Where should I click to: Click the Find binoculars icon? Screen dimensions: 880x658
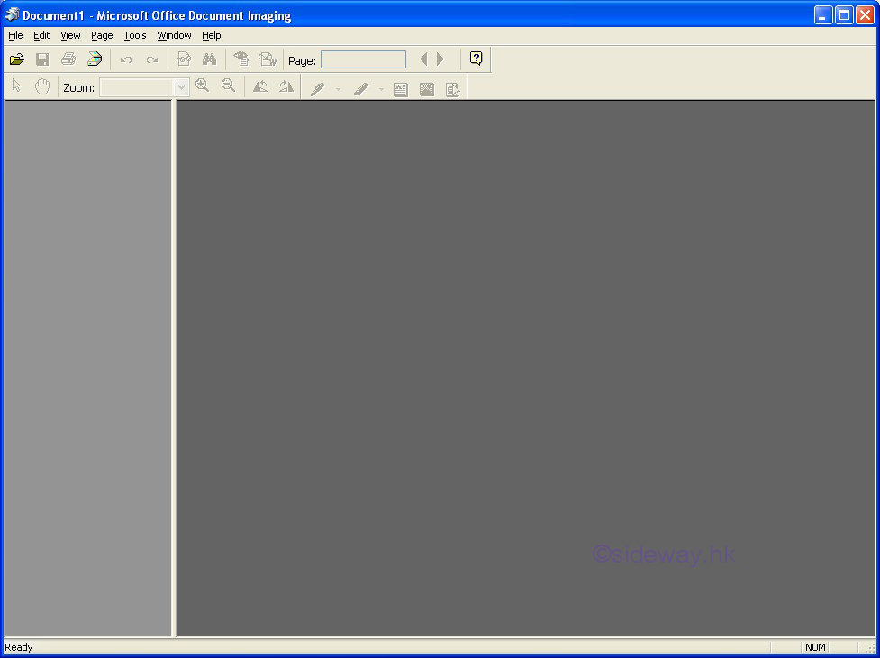209,59
